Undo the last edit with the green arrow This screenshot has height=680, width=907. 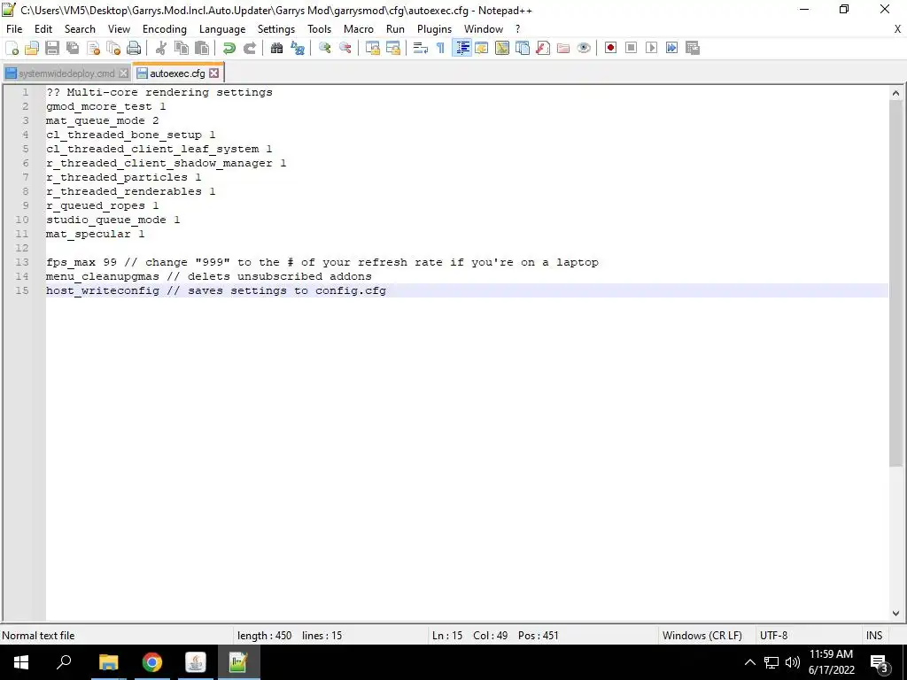coord(229,48)
